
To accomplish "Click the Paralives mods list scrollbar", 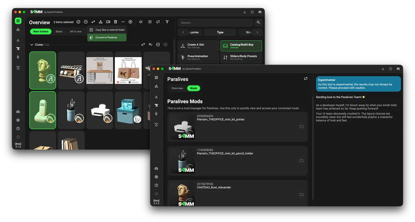I will point(312,147).
